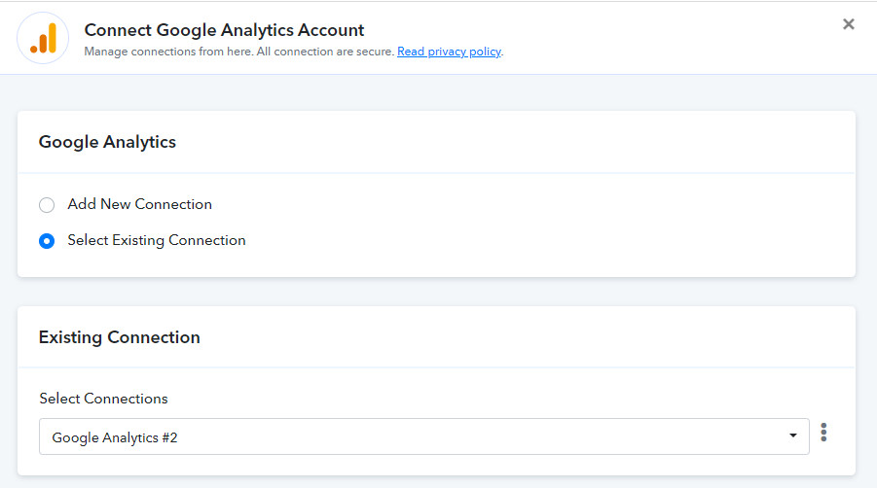Click the Select Connections label
Screen dimensions: 877x488
pyautogui.click(x=103, y=399)
